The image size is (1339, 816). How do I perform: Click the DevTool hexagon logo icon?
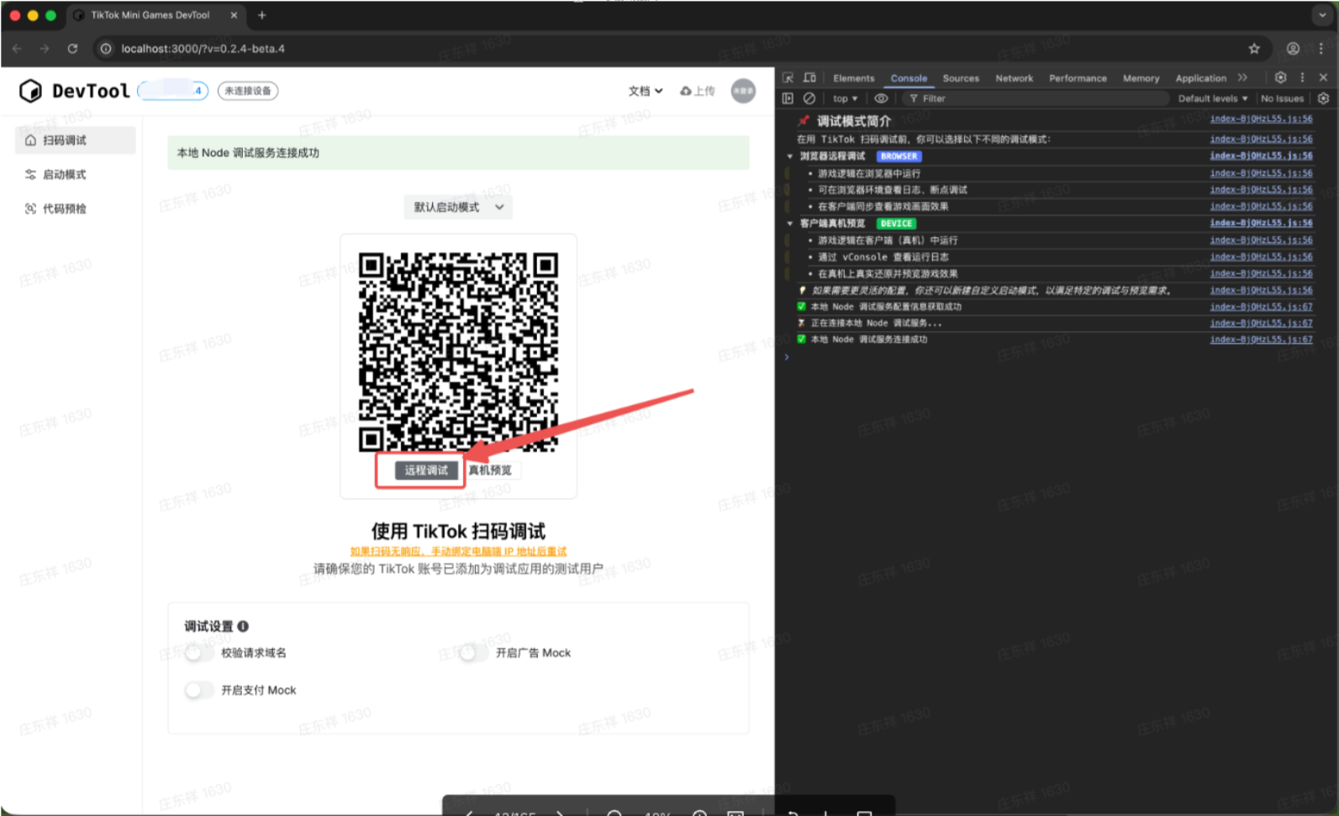coord(30,91)
